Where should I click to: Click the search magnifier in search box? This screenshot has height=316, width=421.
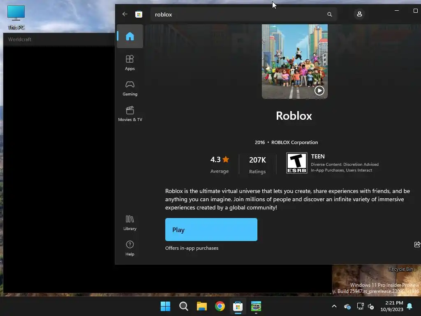point(329,14)
